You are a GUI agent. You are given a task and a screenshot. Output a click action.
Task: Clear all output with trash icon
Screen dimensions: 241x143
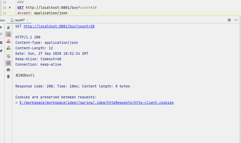tap(8, 76)
